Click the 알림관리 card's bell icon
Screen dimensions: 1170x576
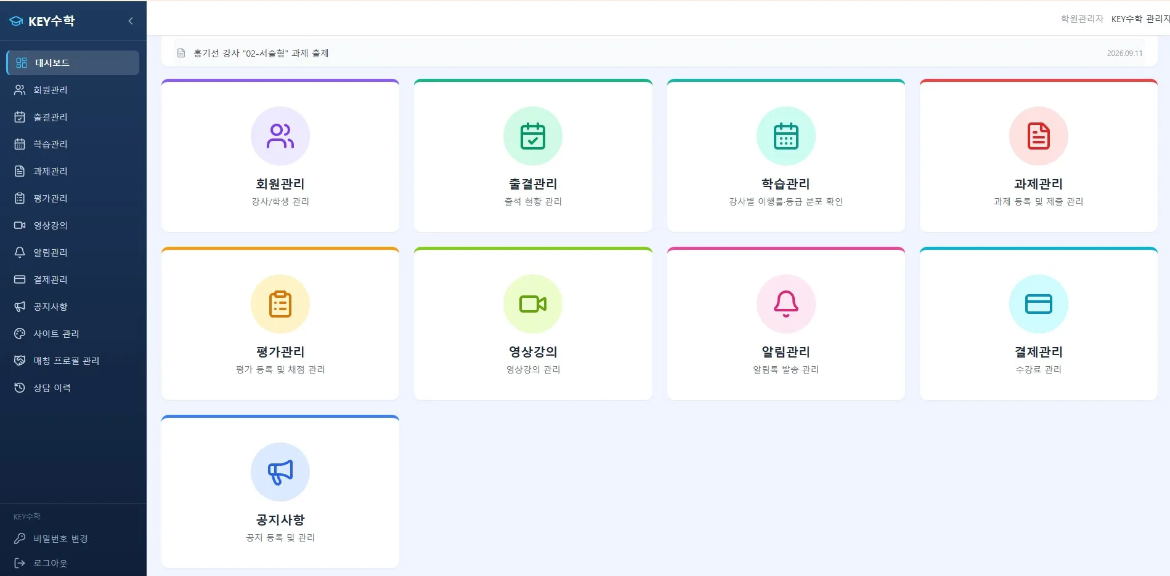click(x=786, y=304)
